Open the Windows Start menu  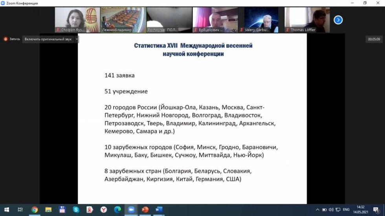7,210
